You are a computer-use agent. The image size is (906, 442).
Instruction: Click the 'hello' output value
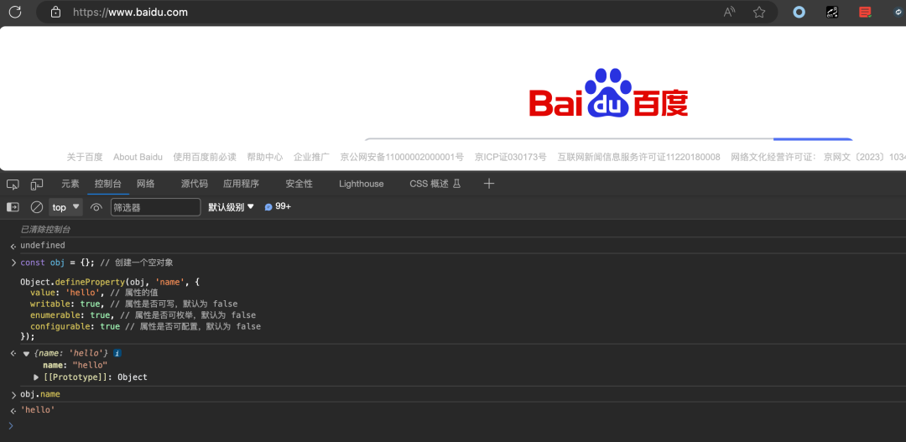point(38,409)
